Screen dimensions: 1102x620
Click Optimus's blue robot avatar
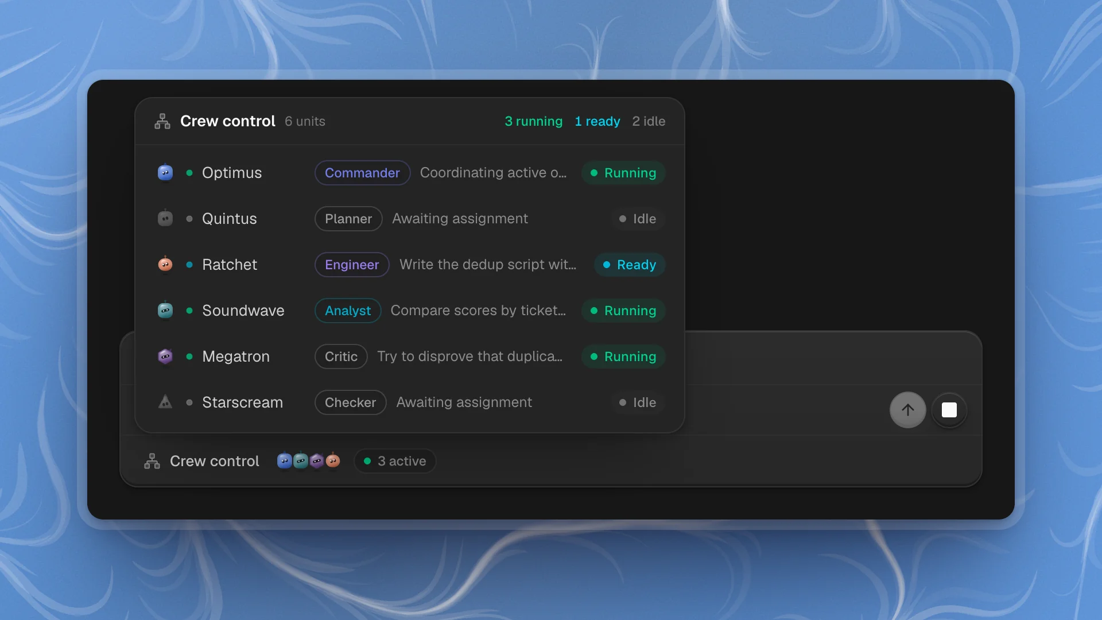pyautogui.click(x=165, y=172)
